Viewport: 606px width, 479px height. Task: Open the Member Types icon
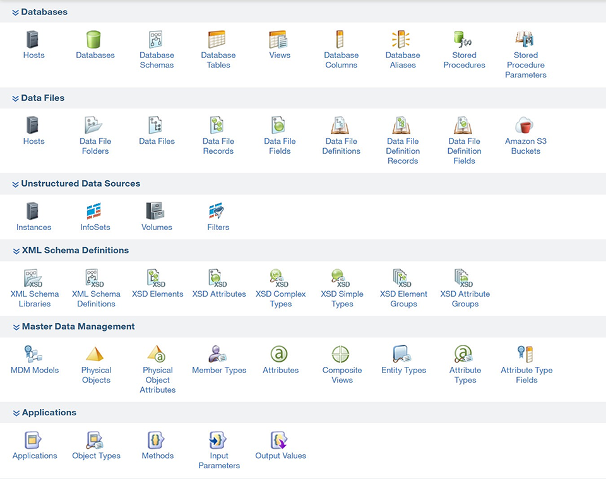[x=218, y=354]
